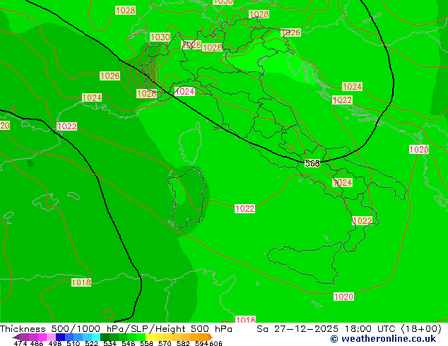Click the legend value 474
This screenshot has height=346, width=448.
20,343
